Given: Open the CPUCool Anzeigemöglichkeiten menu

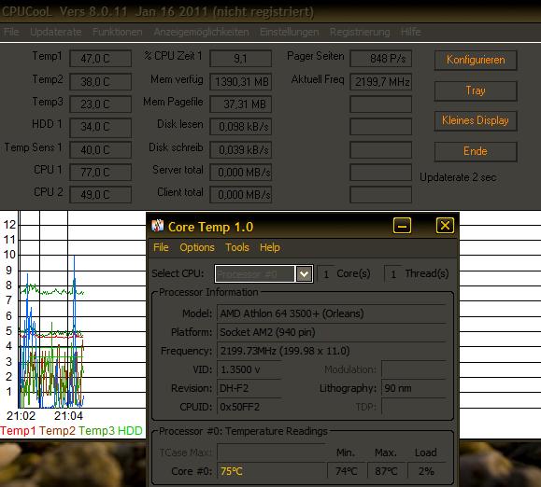Looking at the screenshot, I should [201, 32].
